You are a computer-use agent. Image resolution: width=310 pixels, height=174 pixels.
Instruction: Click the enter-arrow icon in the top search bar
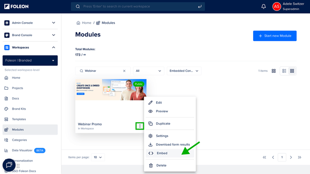(200, 6)
